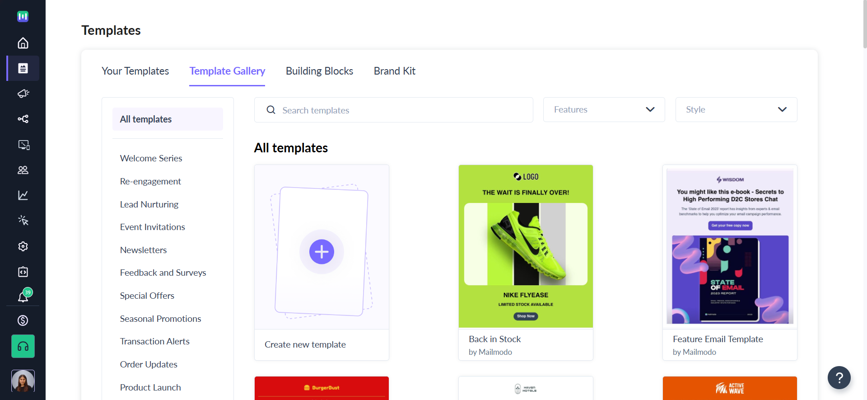Click the help question mark button
This screenshot has width=867, height=400.
point(839,377)
